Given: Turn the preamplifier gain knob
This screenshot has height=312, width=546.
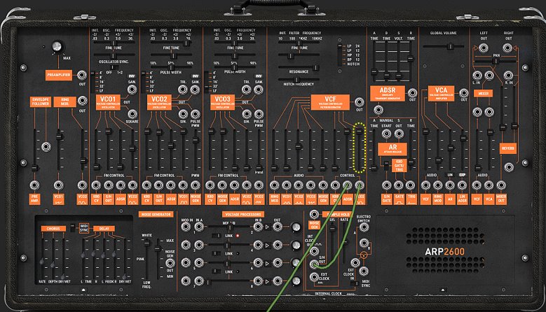Looking at the screenshot, I should click(57, 47).
